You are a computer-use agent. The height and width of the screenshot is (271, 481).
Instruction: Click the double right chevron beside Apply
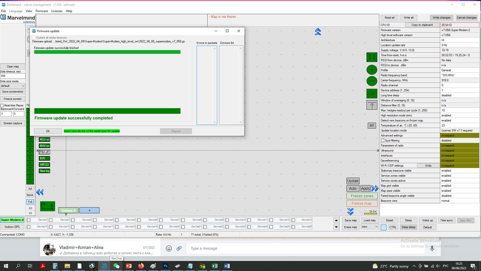click(375, 188)
